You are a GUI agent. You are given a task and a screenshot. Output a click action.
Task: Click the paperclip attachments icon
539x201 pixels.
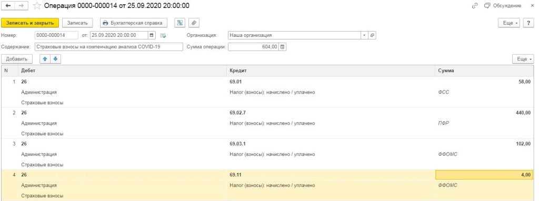(x=194, y=23)
